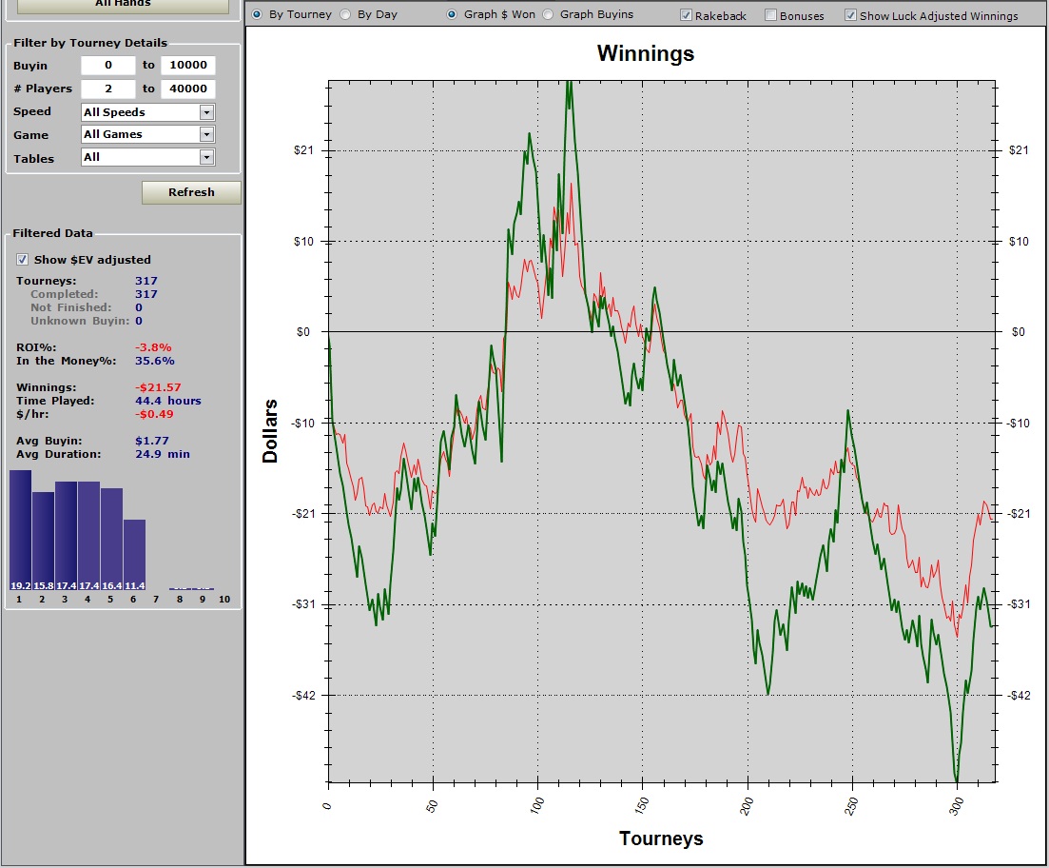Image resolution: width=1049 pixels, height=868 pixels.
Task: Click the Avg Duration value 24.9 min
Action: (163, 454)
